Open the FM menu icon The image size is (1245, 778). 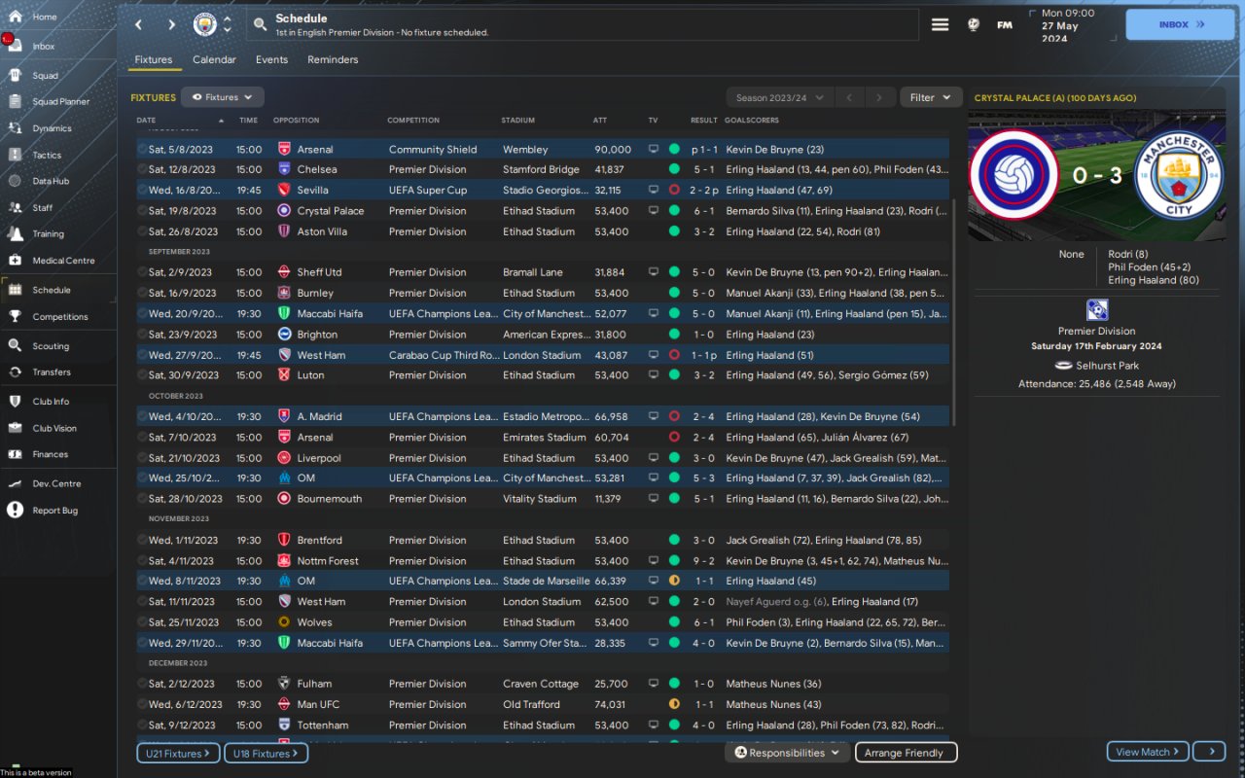[1005, 24]
